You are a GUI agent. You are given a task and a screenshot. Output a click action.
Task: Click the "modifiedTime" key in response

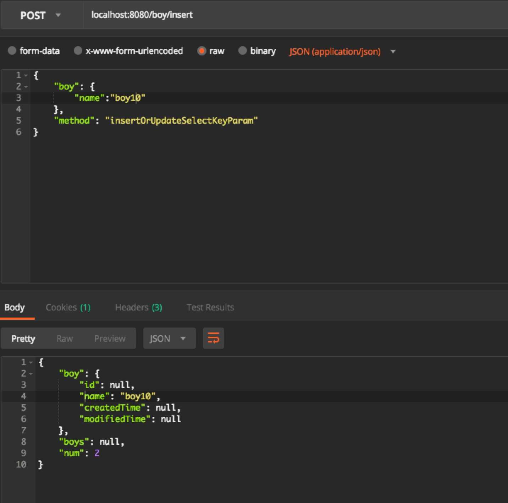115,419
